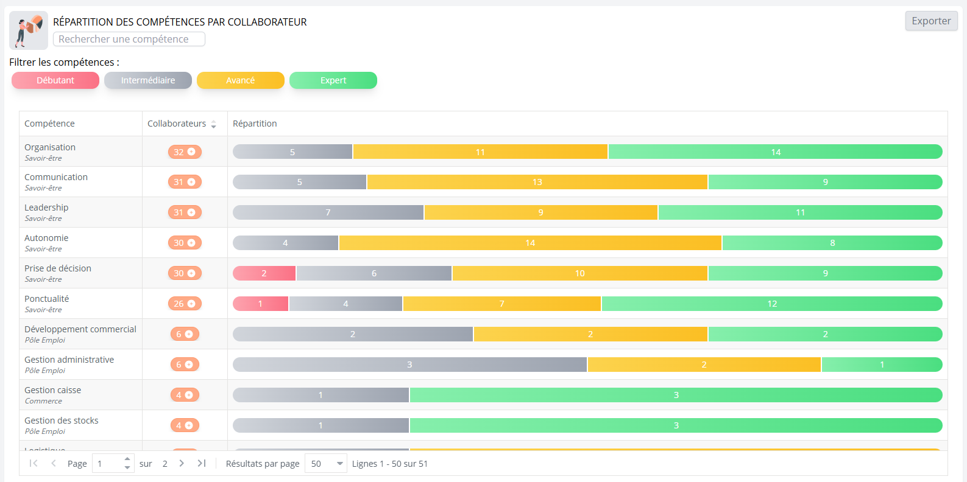Open the Résultats par page dropdown

[x=326, y=463]
